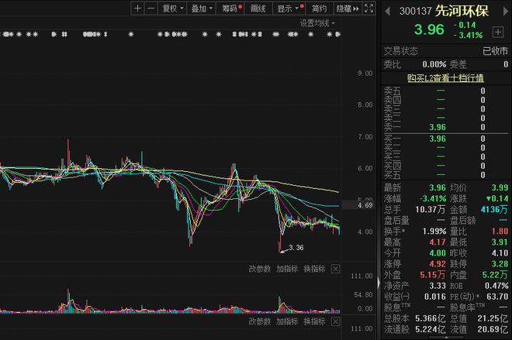Screen dimensions: 512x340
Task: Click PE(动) value 63.70
Action: point(497,297)
